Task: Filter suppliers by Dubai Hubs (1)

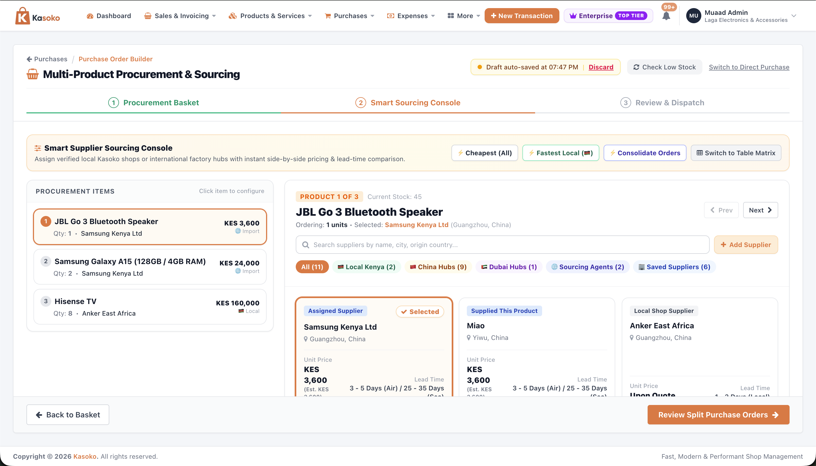Action: tap(509, 267)
